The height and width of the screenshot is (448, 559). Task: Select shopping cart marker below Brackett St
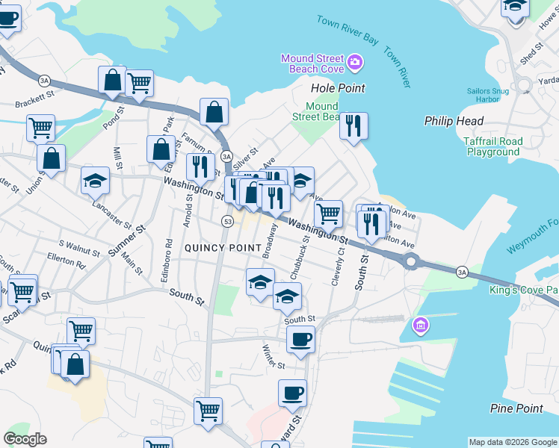click(x=40, y=129)
